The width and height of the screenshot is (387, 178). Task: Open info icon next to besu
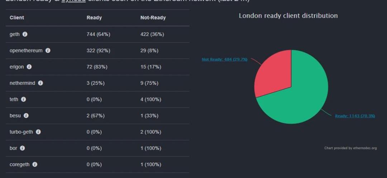tap(26, 116)
